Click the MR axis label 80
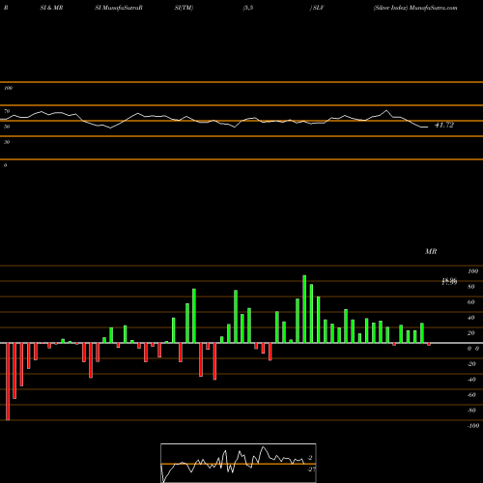 (471, 287)
